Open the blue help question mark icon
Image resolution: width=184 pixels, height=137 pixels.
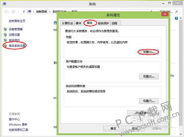(176, 18)
